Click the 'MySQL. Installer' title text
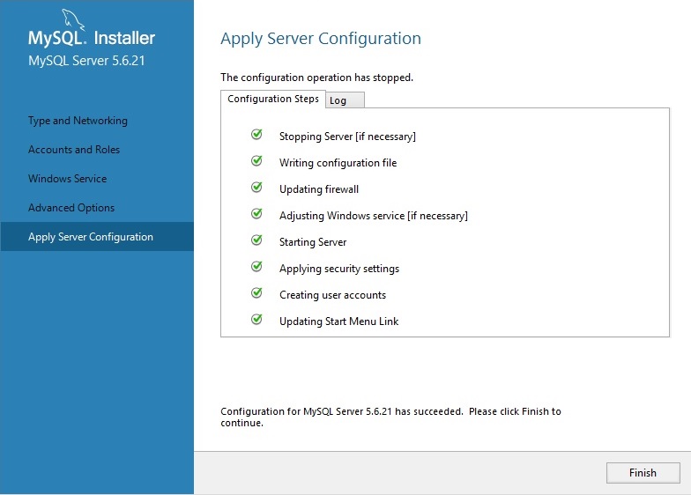 92,38
